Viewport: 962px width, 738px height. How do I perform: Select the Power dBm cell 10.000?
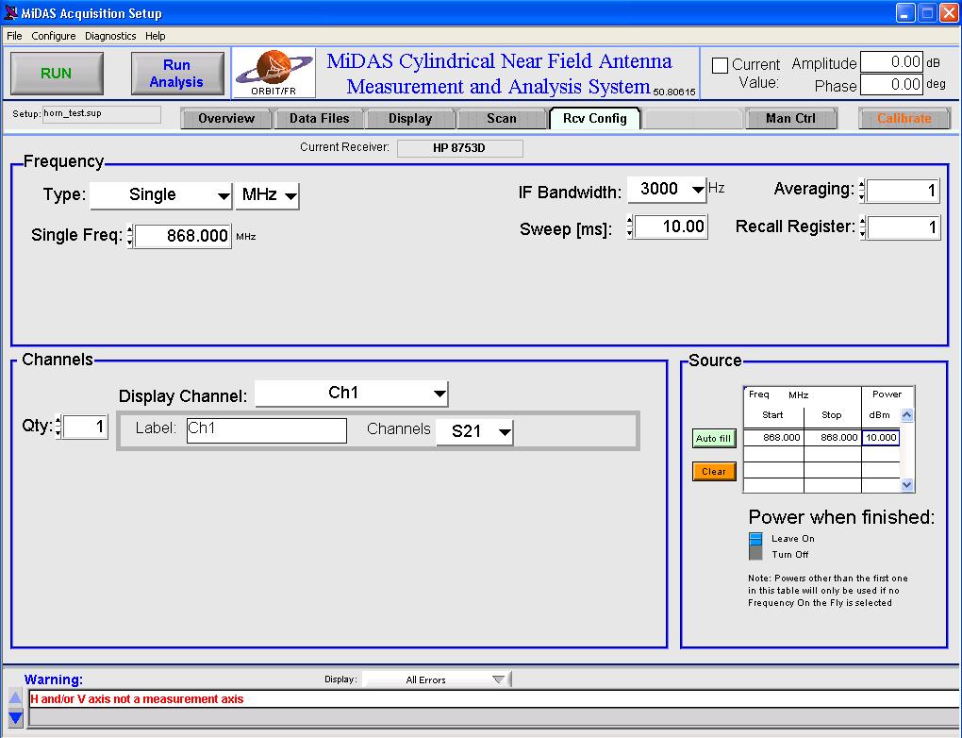[881, 438]
